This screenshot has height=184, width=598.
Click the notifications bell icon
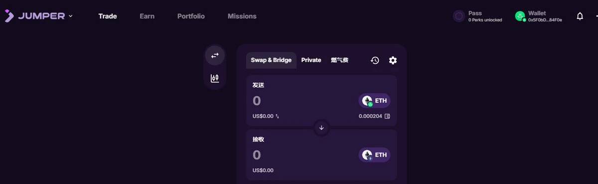click(580, 16)
